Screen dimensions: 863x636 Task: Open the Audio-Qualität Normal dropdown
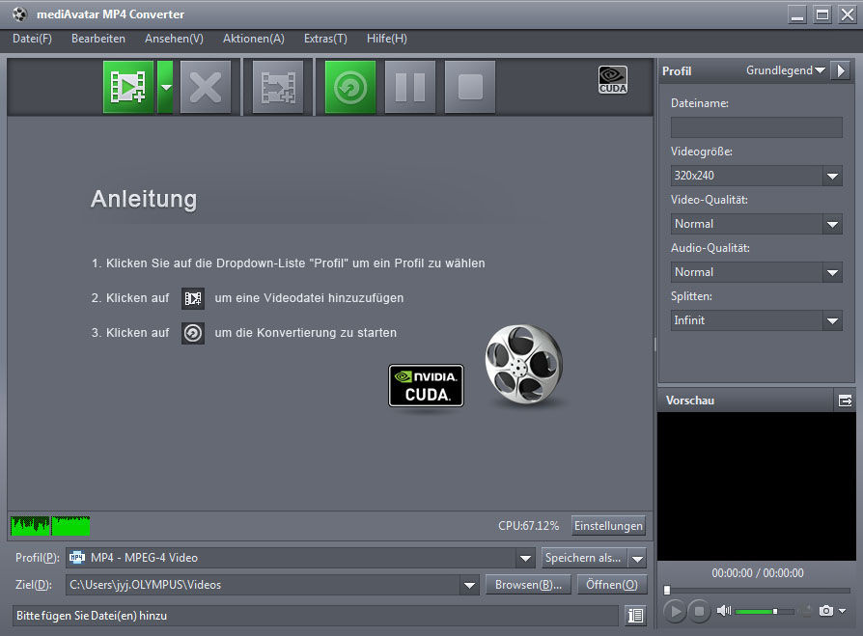(x=756, y=272)
